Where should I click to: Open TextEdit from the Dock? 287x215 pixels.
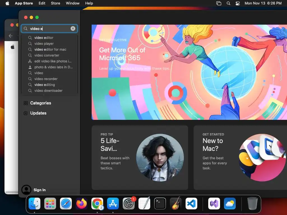coord(144,204)
